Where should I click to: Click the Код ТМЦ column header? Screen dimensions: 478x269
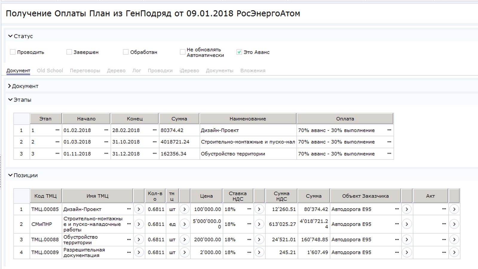(46, 196)
